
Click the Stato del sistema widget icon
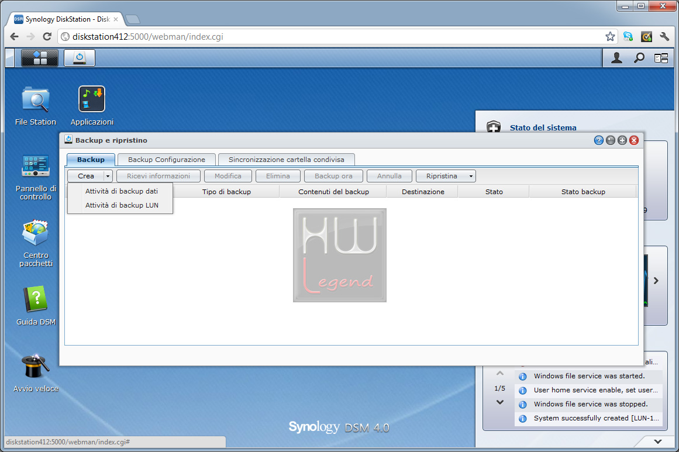click(x=494, y=127)
